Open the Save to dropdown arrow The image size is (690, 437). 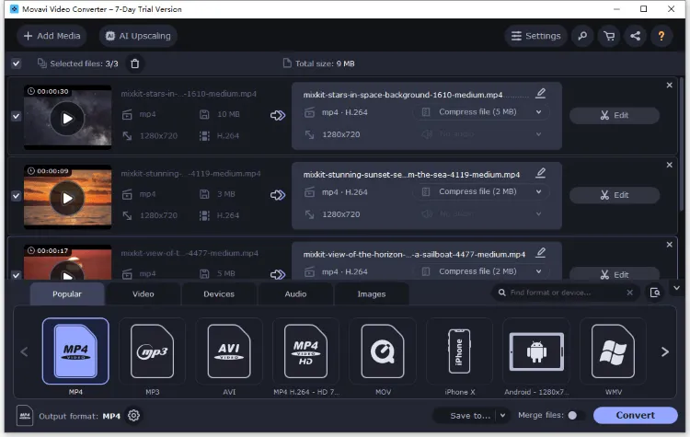pyautogui.click(x=502, y=415)
